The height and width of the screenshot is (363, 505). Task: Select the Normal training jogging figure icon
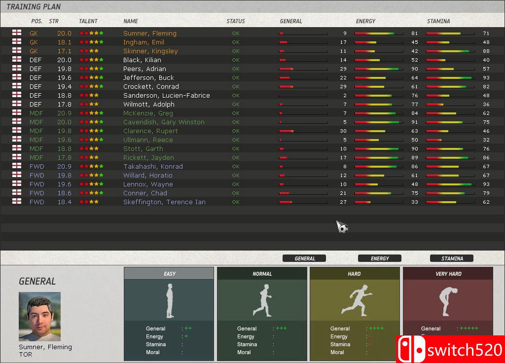tap(262, 300)
